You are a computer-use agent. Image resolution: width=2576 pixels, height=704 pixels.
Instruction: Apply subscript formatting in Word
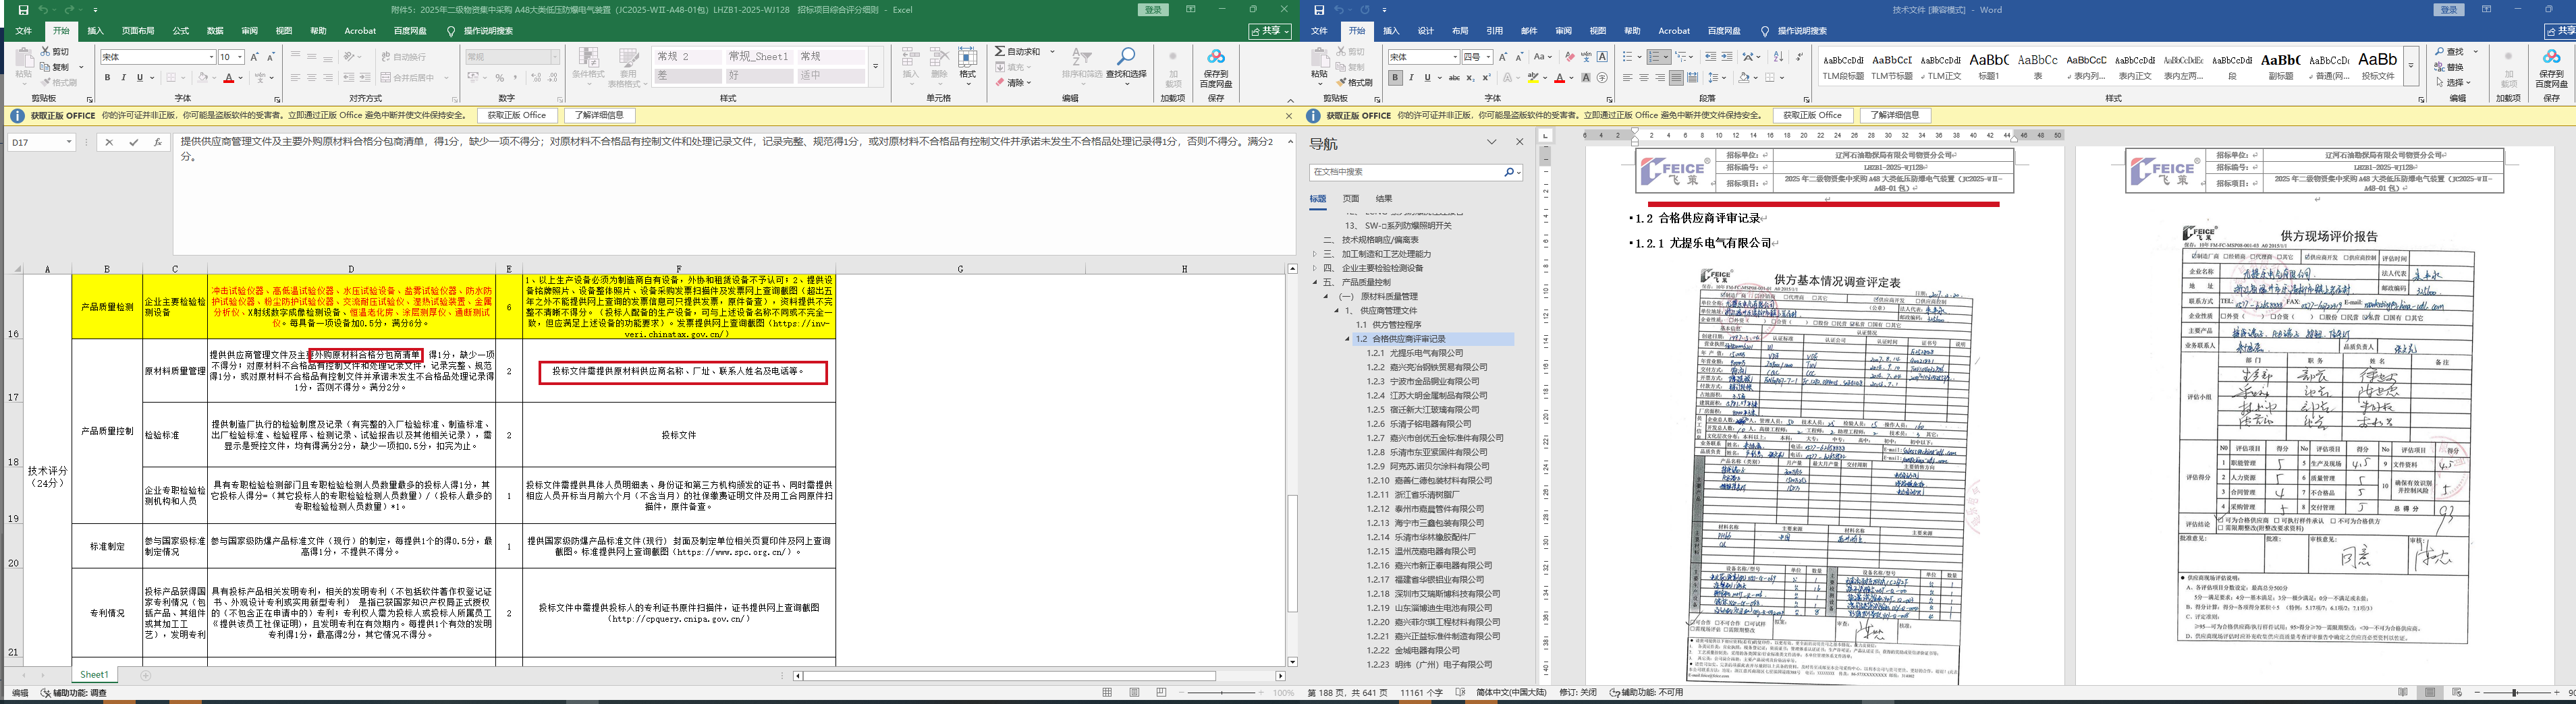click(x=1471, y=78)
